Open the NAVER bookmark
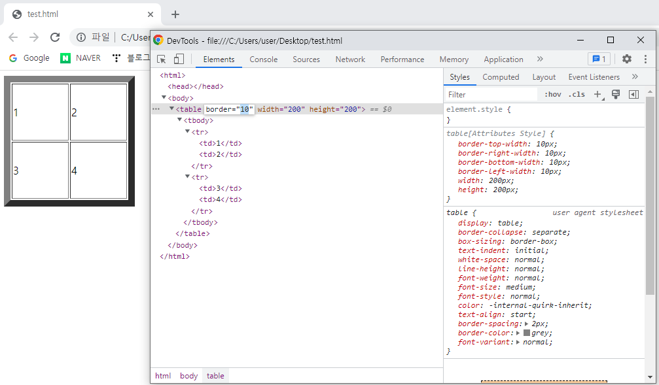 (80, 58)
